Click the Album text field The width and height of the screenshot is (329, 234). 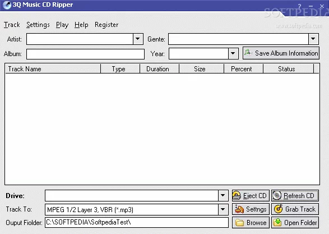click(85, 54)
